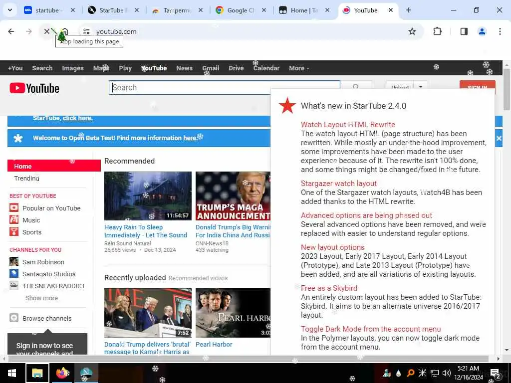Expand Show more channels
The height and width of the screenshot is (383, 511).
click(41, 298)
